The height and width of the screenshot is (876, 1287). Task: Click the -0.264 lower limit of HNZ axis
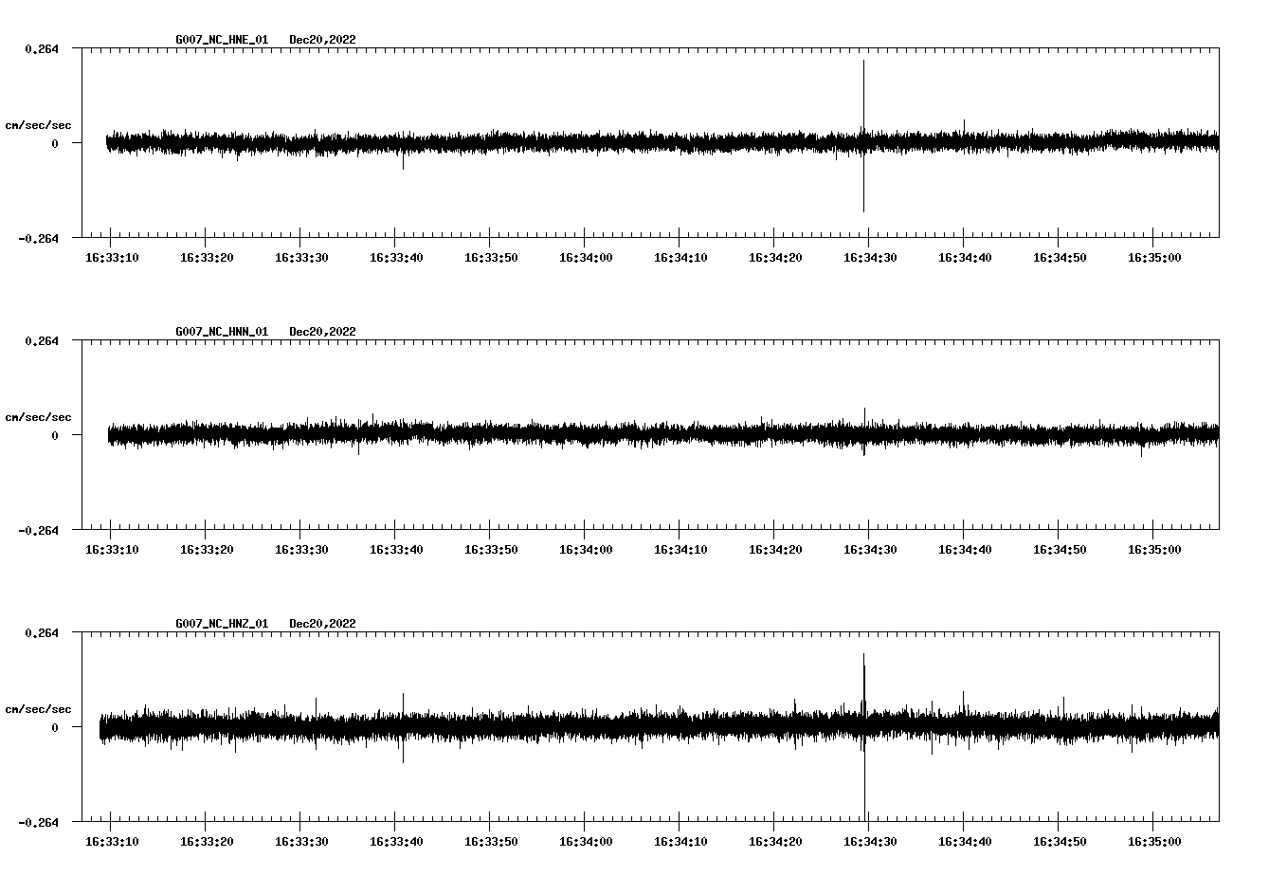point(38,823)
